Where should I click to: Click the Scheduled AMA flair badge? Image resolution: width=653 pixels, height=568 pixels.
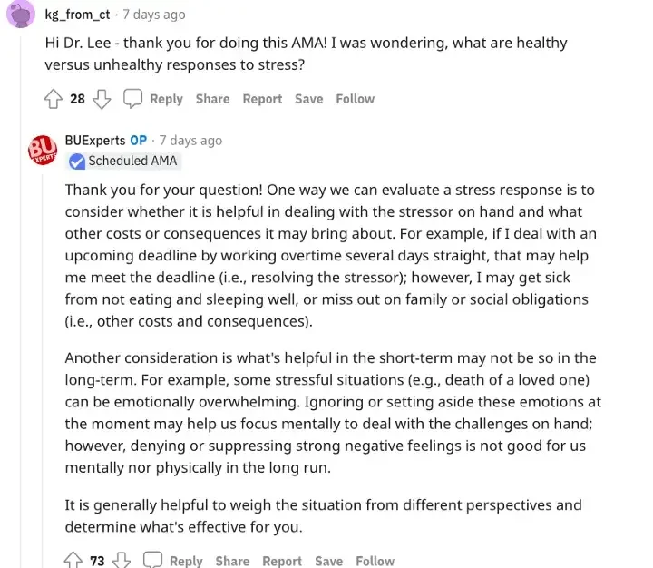(132, 162)
